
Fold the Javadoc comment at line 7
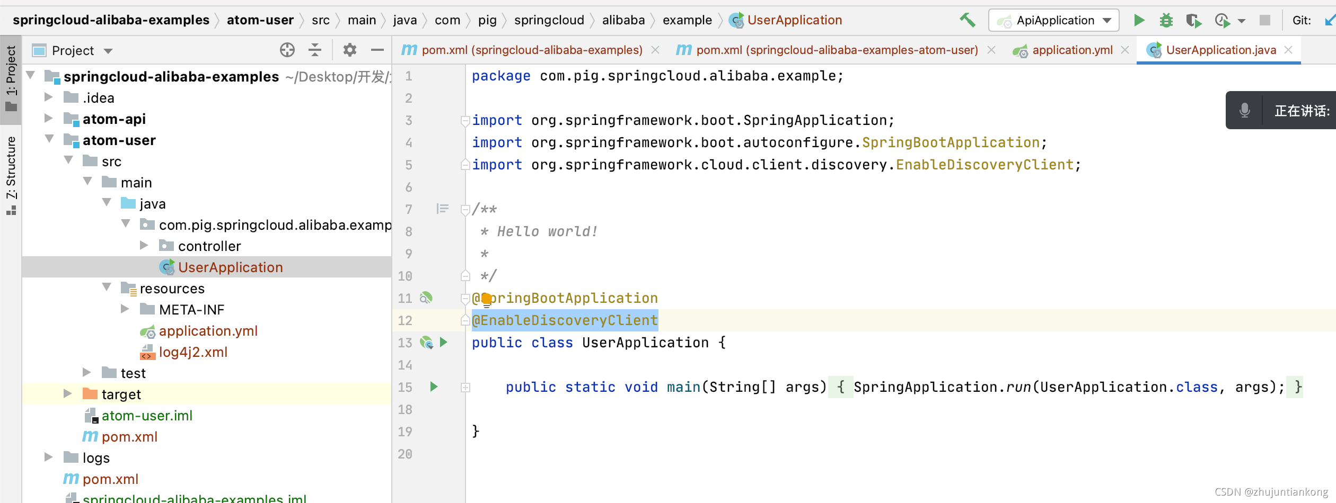[x=465, y=210]
